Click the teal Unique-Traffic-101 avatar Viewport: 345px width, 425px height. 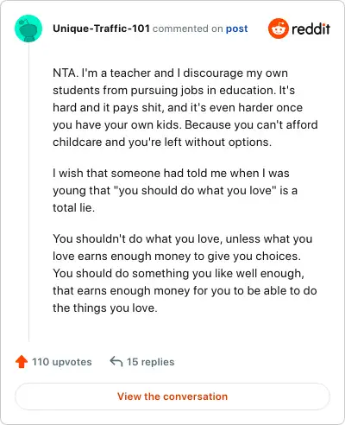(28, 29)
